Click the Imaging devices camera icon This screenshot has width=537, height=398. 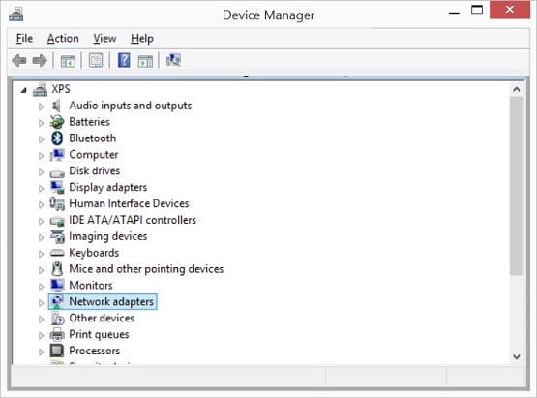(x=57, y=236)
